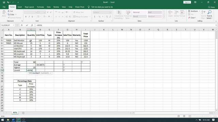The width and height of the screenshot is (218, 122).
Task: Switch to the Page Layout tab
Action: 29,7
